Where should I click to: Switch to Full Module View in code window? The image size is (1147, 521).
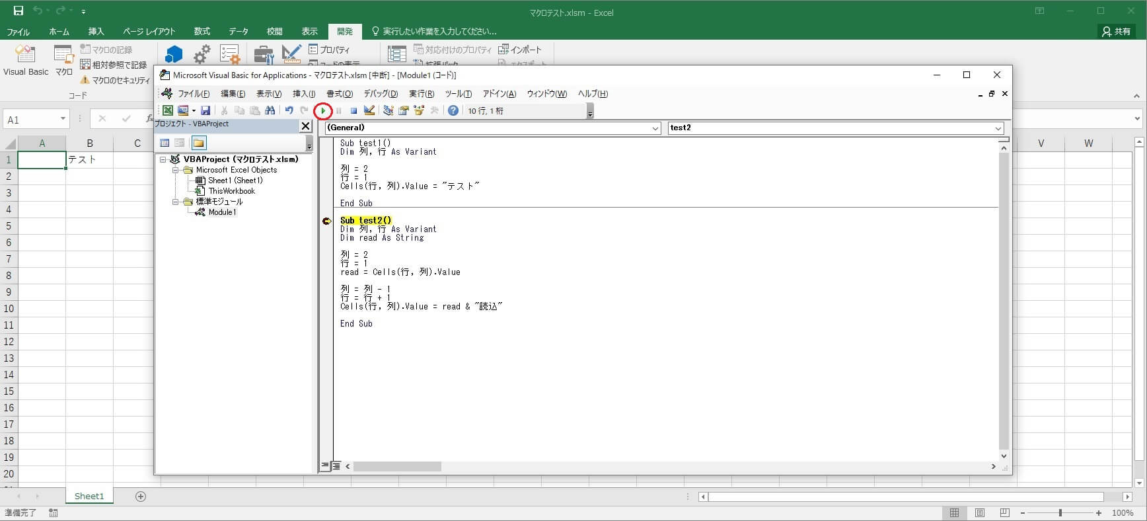336,466
